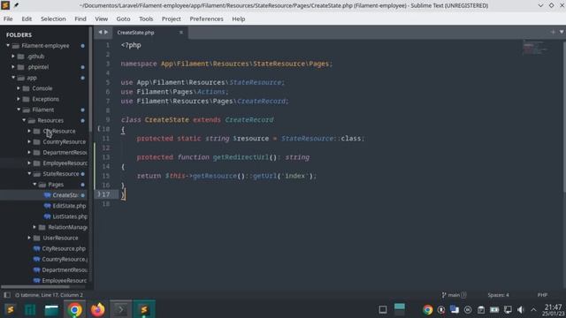Expand the .github folder

tap(13, 57)
